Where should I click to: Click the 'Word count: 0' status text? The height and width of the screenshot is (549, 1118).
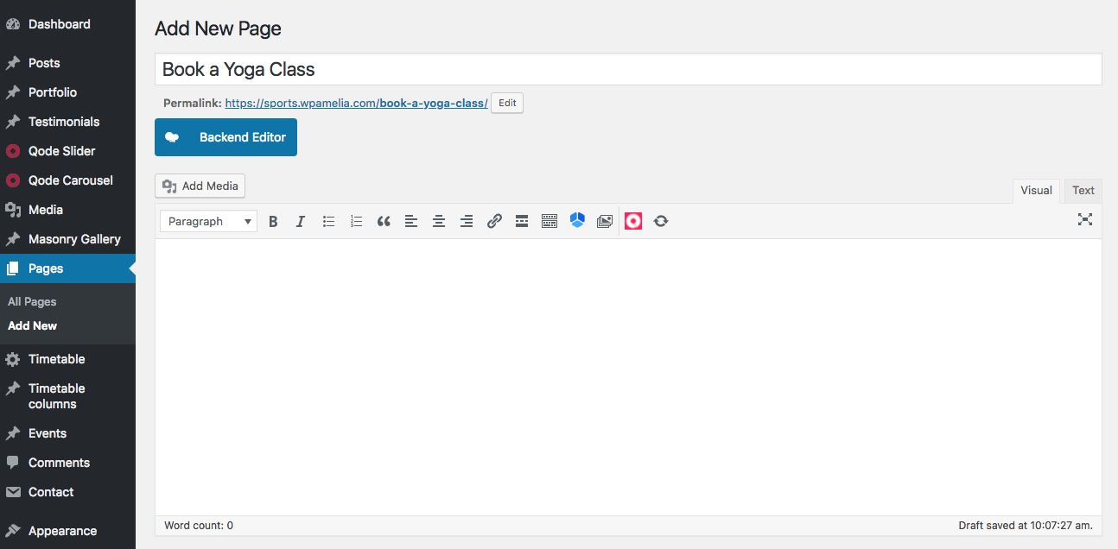coord(199,525)
